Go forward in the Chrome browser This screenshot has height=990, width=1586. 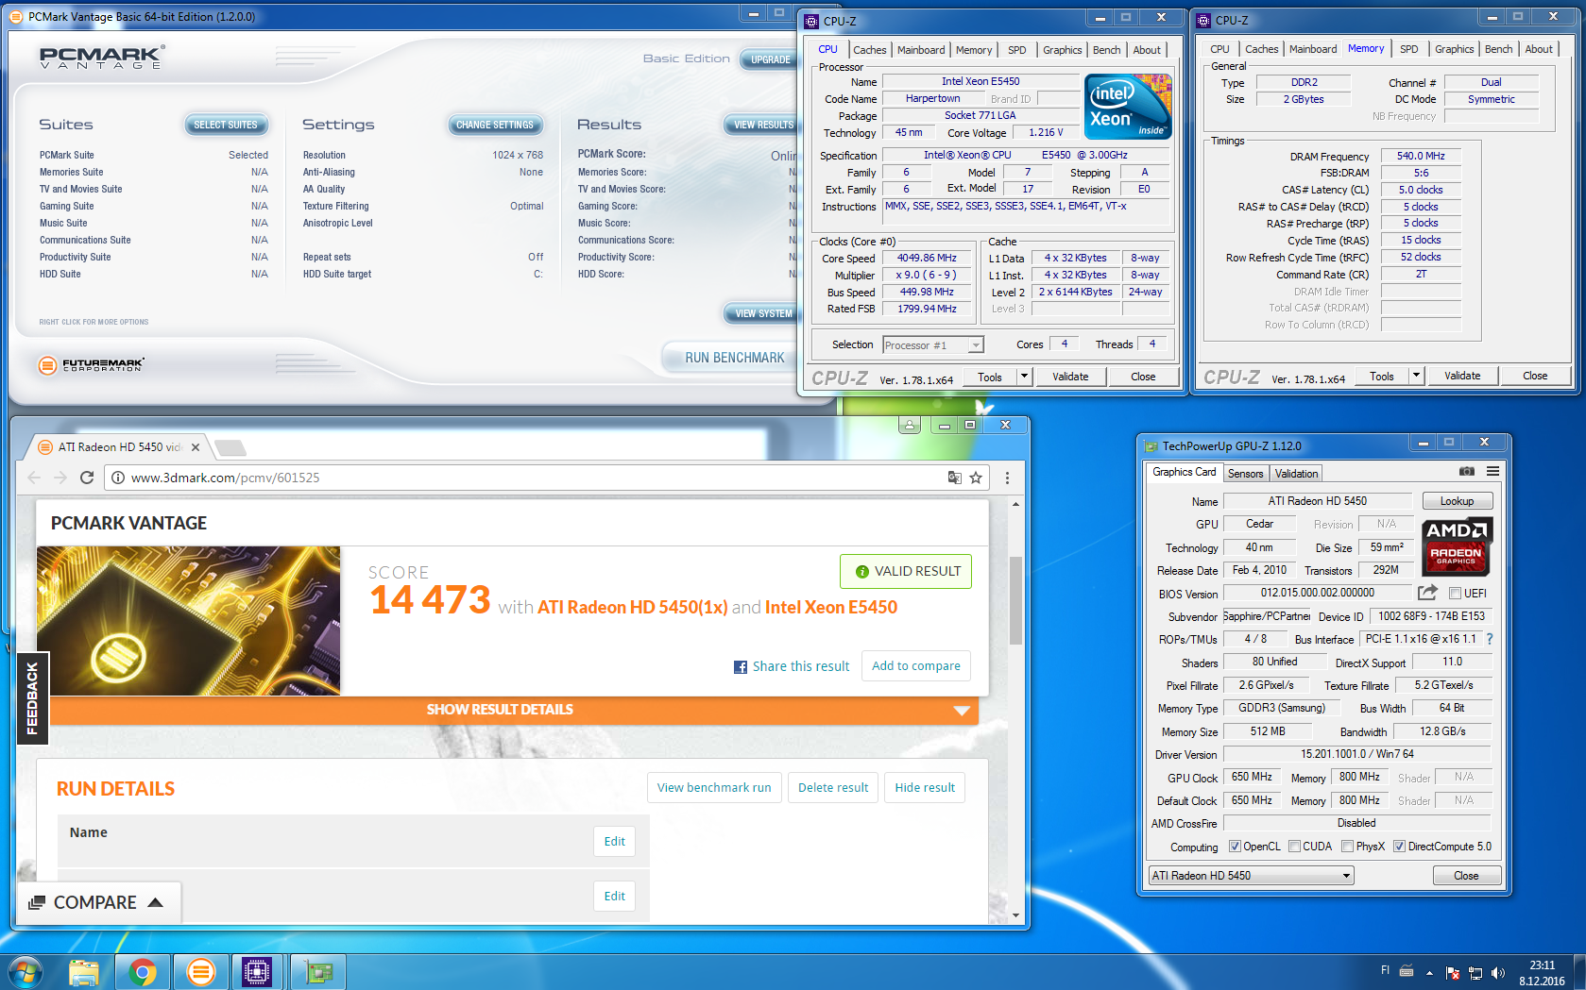click(60, 478)
